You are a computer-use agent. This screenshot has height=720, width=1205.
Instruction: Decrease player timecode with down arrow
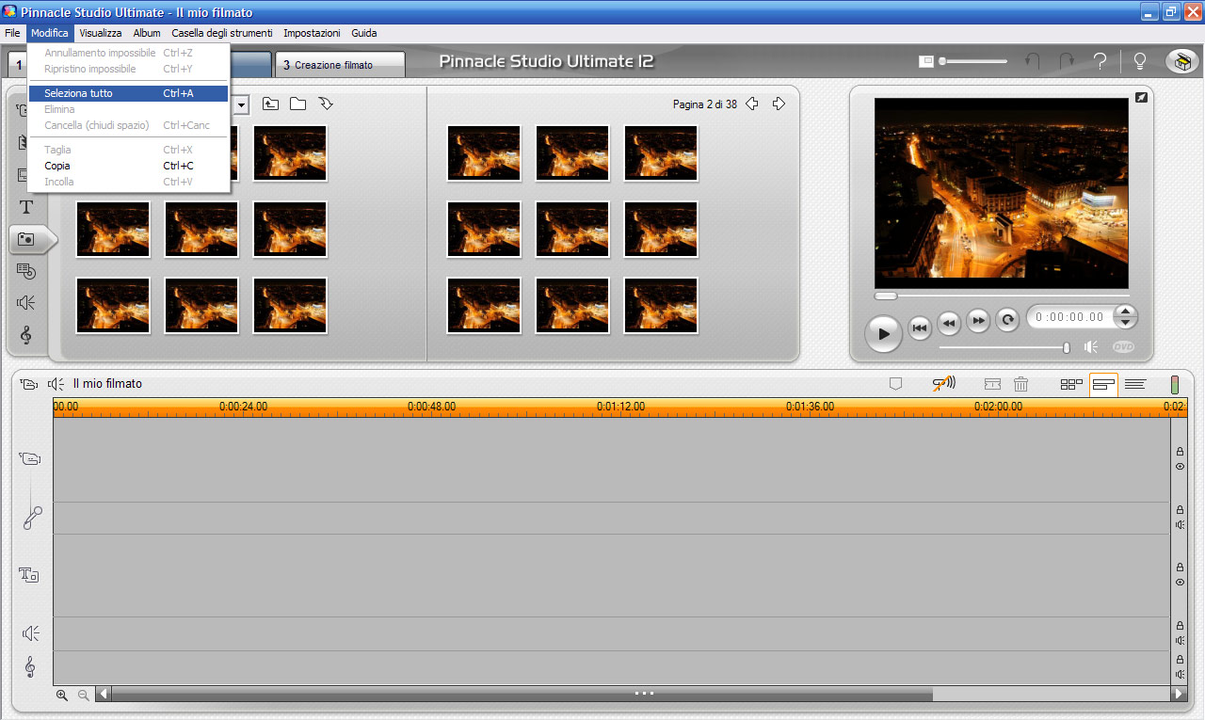[x=1125, y=323]
